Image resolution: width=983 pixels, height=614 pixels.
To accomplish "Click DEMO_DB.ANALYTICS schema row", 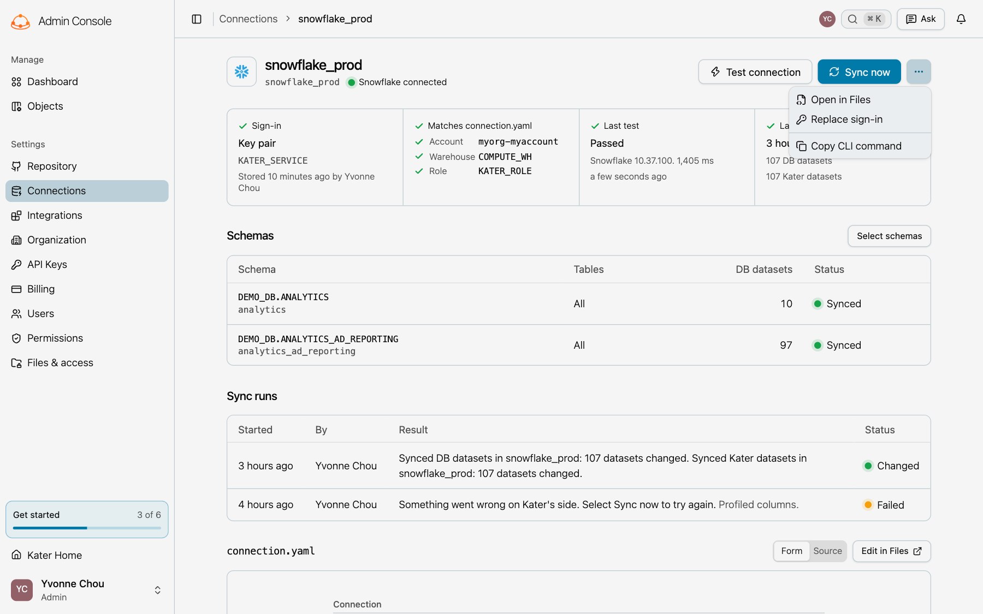I will (x=578, y=304).
